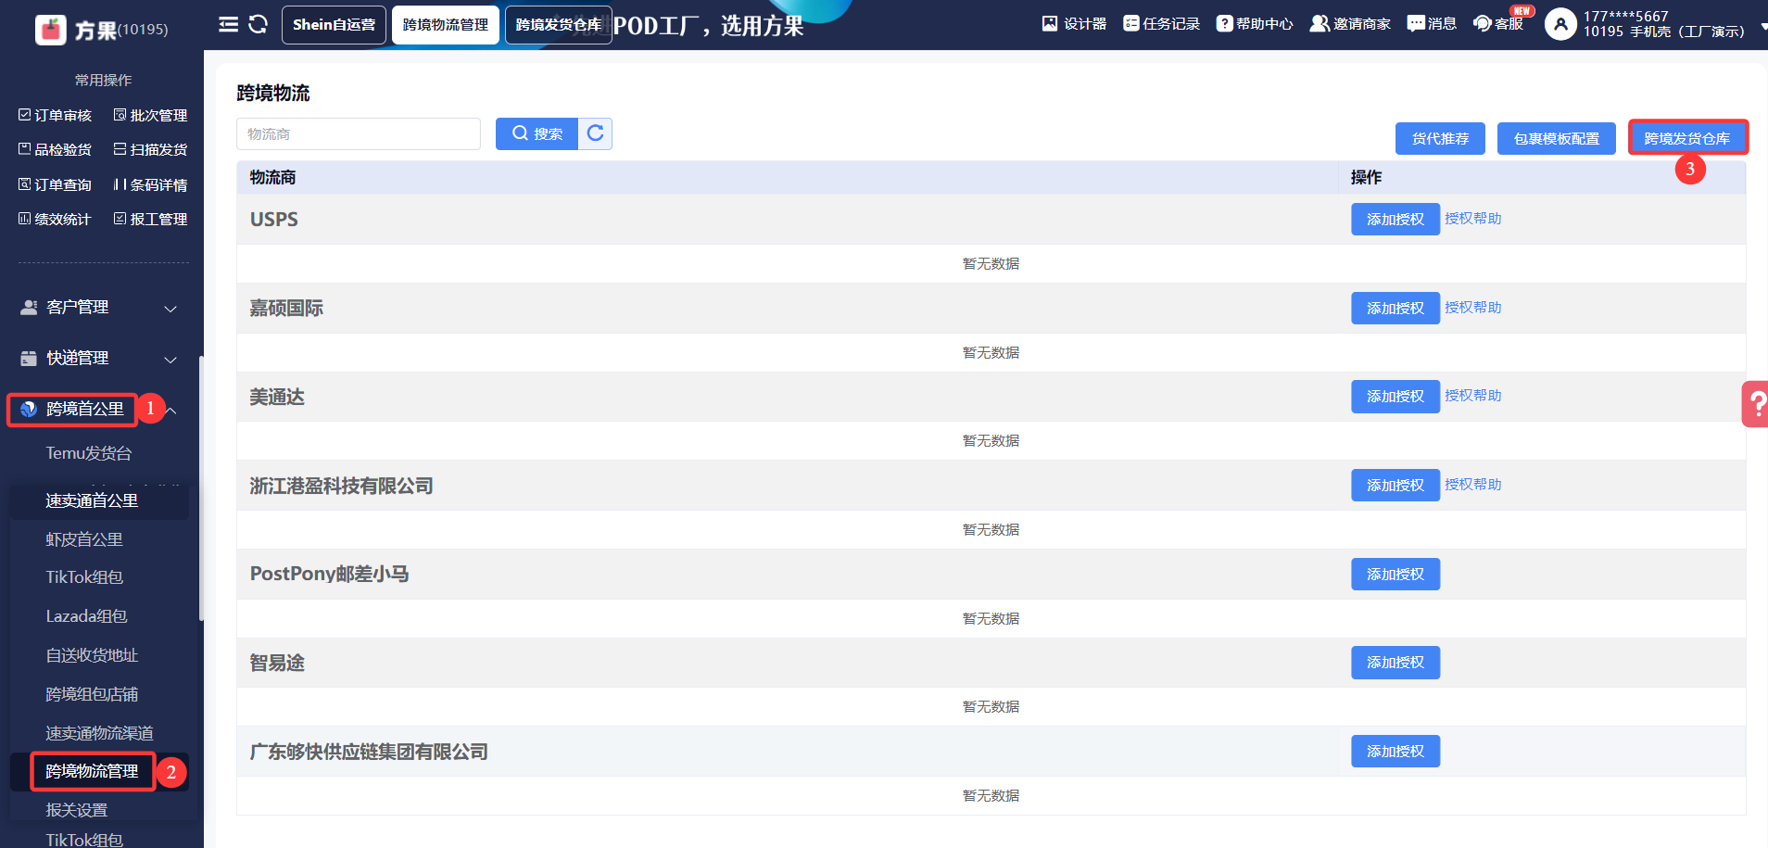Click the 跨境物流 page title
The width and height of the screenshot is (1768, 848).
pyautogui.click(x=273, y=93)
